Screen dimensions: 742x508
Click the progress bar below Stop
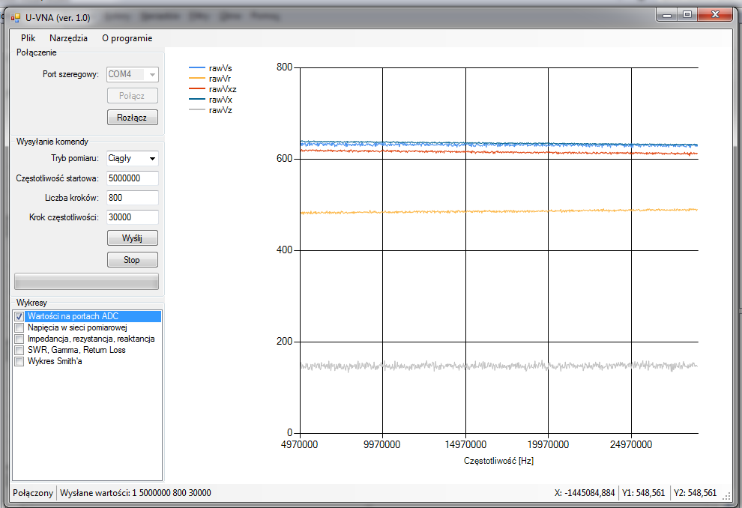click(86, 282)
